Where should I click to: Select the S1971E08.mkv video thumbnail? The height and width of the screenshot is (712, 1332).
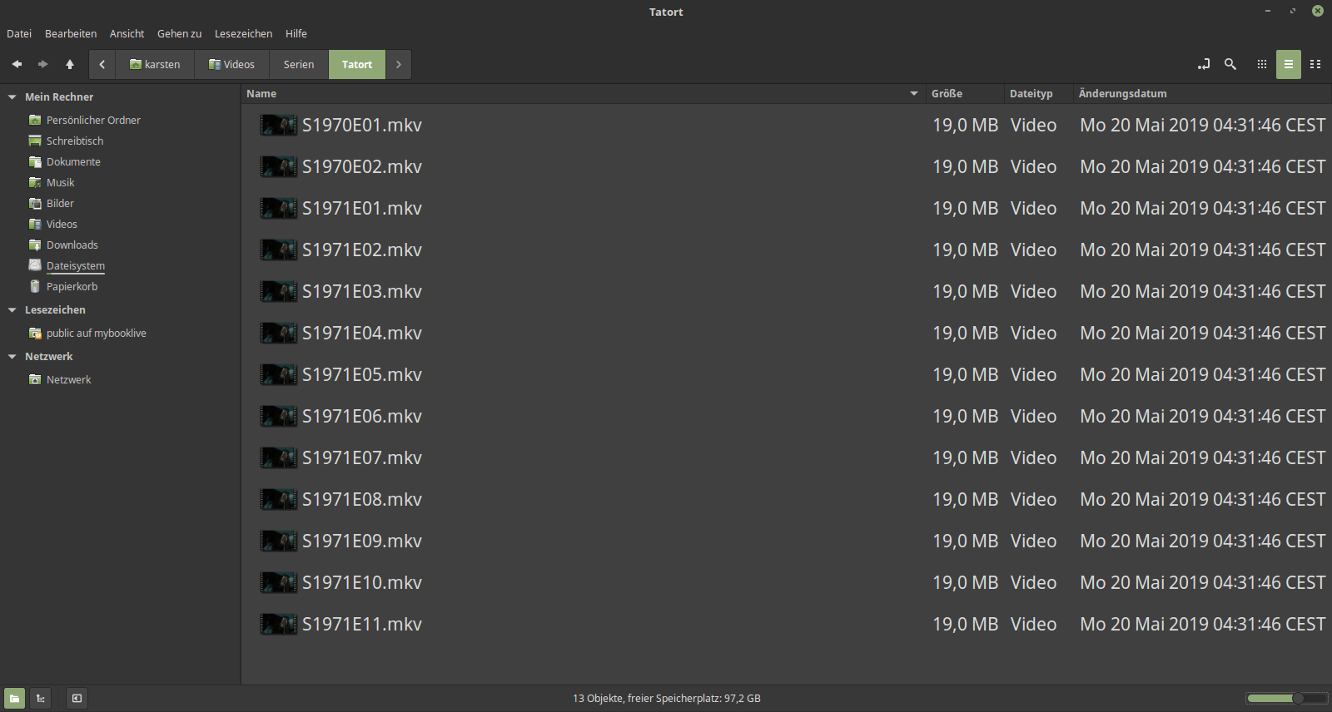(279, 499)
